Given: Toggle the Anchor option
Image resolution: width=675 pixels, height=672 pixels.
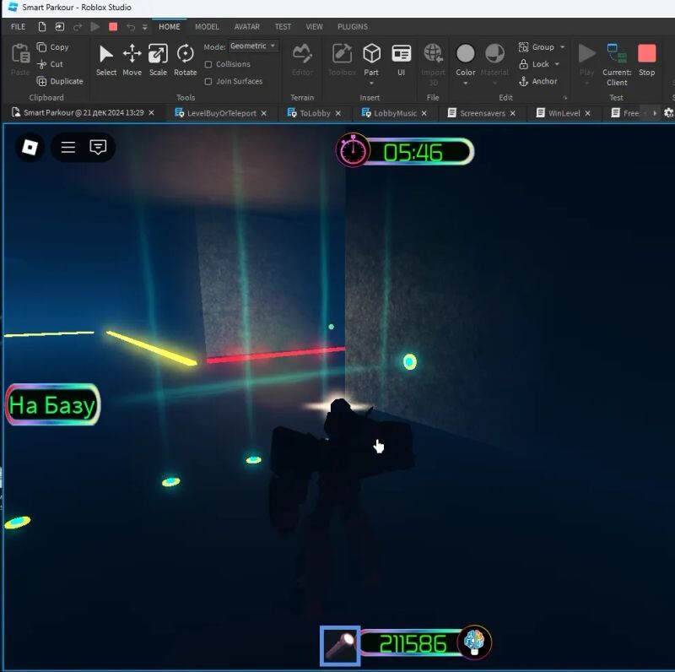Looking at the screenshot, I should tap(537, 81).
